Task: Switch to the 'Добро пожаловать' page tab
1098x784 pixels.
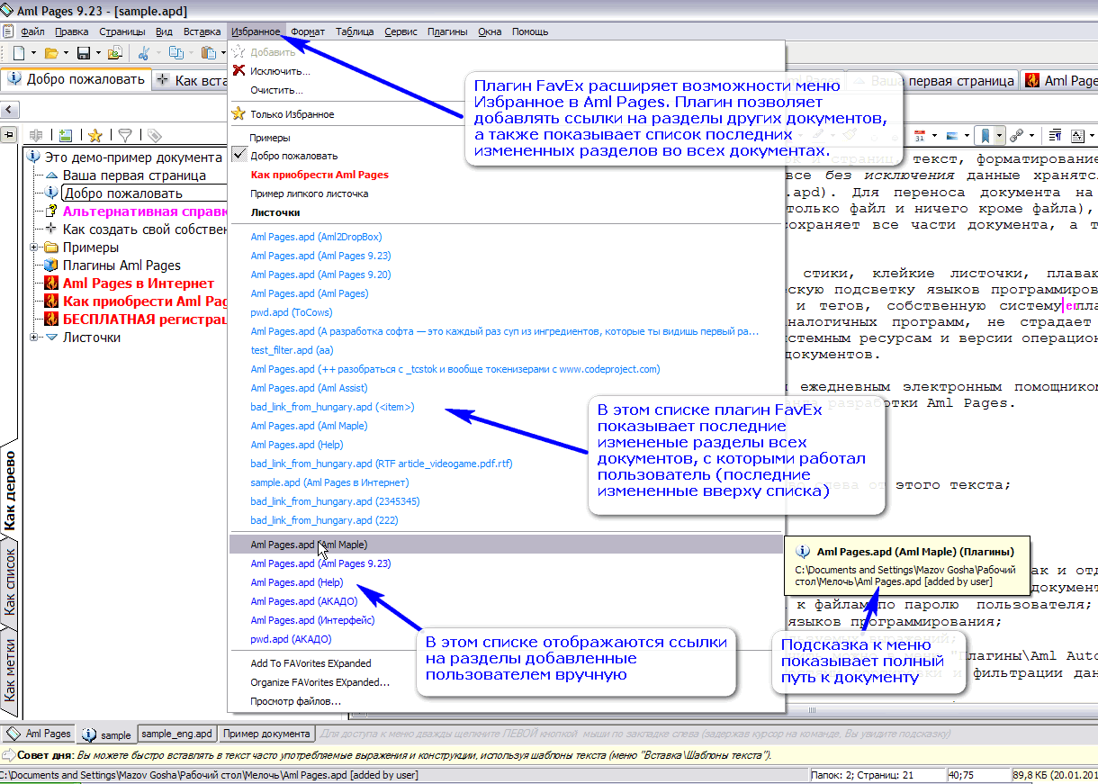Action: (x=76, y=79)
